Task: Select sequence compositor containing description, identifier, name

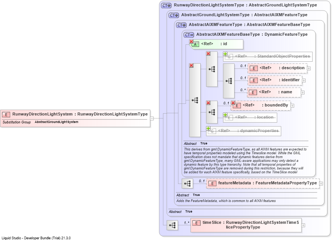Action: pos(229,81)
